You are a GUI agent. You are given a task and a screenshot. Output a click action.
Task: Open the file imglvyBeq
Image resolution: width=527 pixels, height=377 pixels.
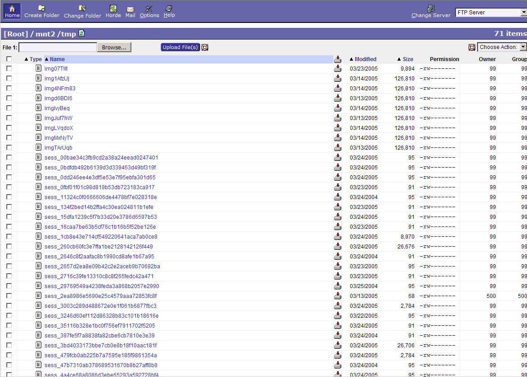57,108
